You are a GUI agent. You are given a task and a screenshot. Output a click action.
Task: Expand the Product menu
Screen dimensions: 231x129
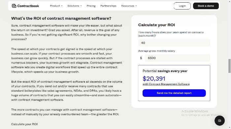(x=56, y=6)
